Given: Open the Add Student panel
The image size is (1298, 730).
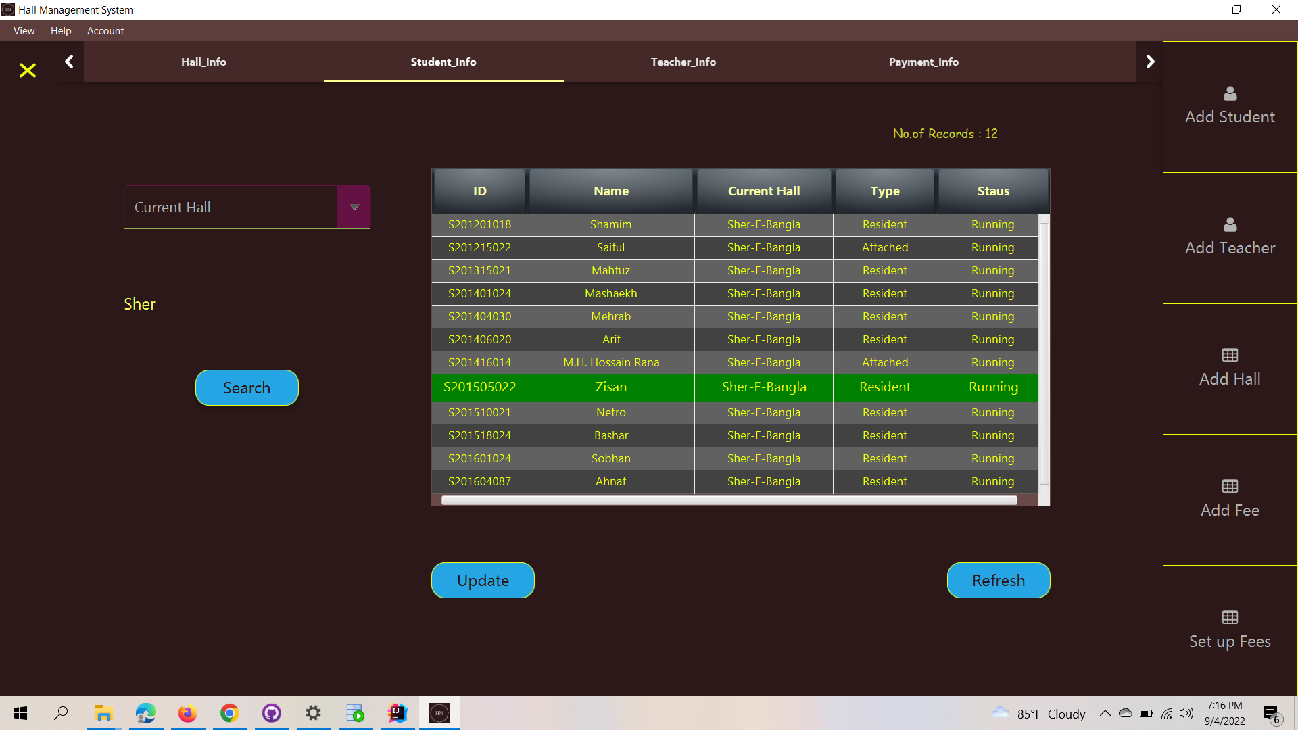Looking at the screenshot, I should tap(1229, 105).
